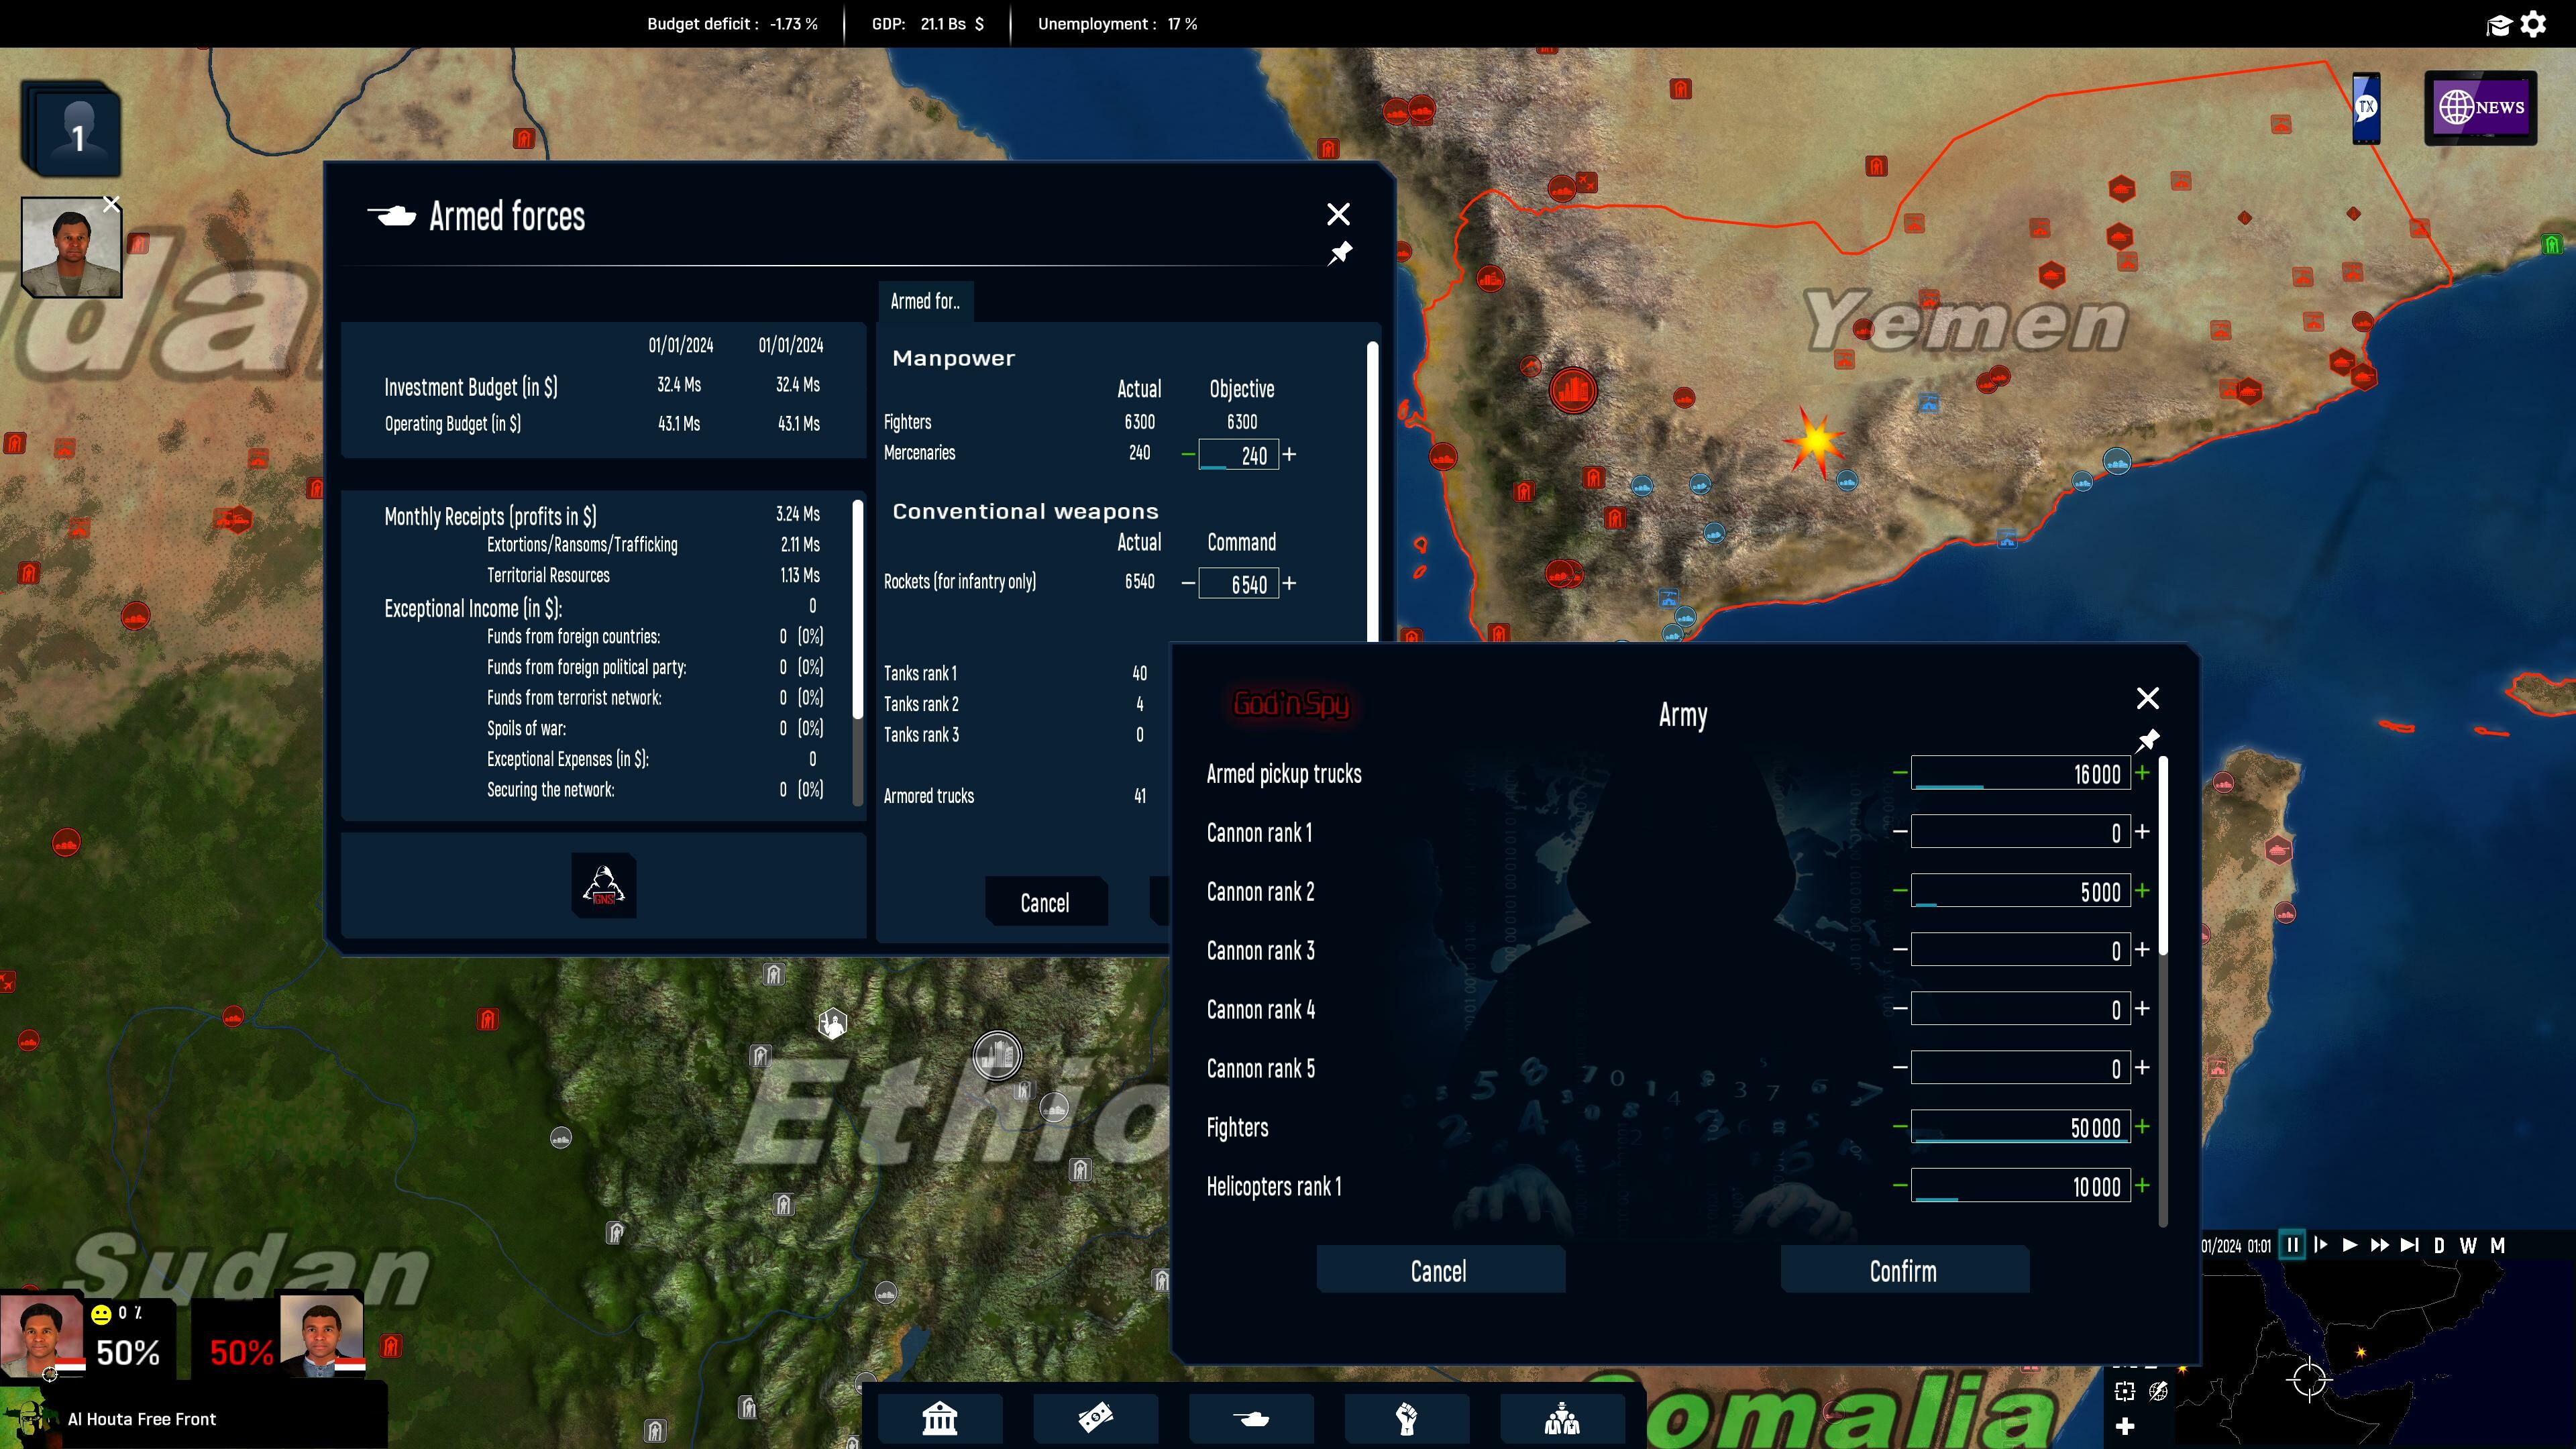The height and width of the screenshot is (1449, 2576).
Task: Confirm the Army unit changes
Action: pyautogui.click(x=1904, y=1271)
